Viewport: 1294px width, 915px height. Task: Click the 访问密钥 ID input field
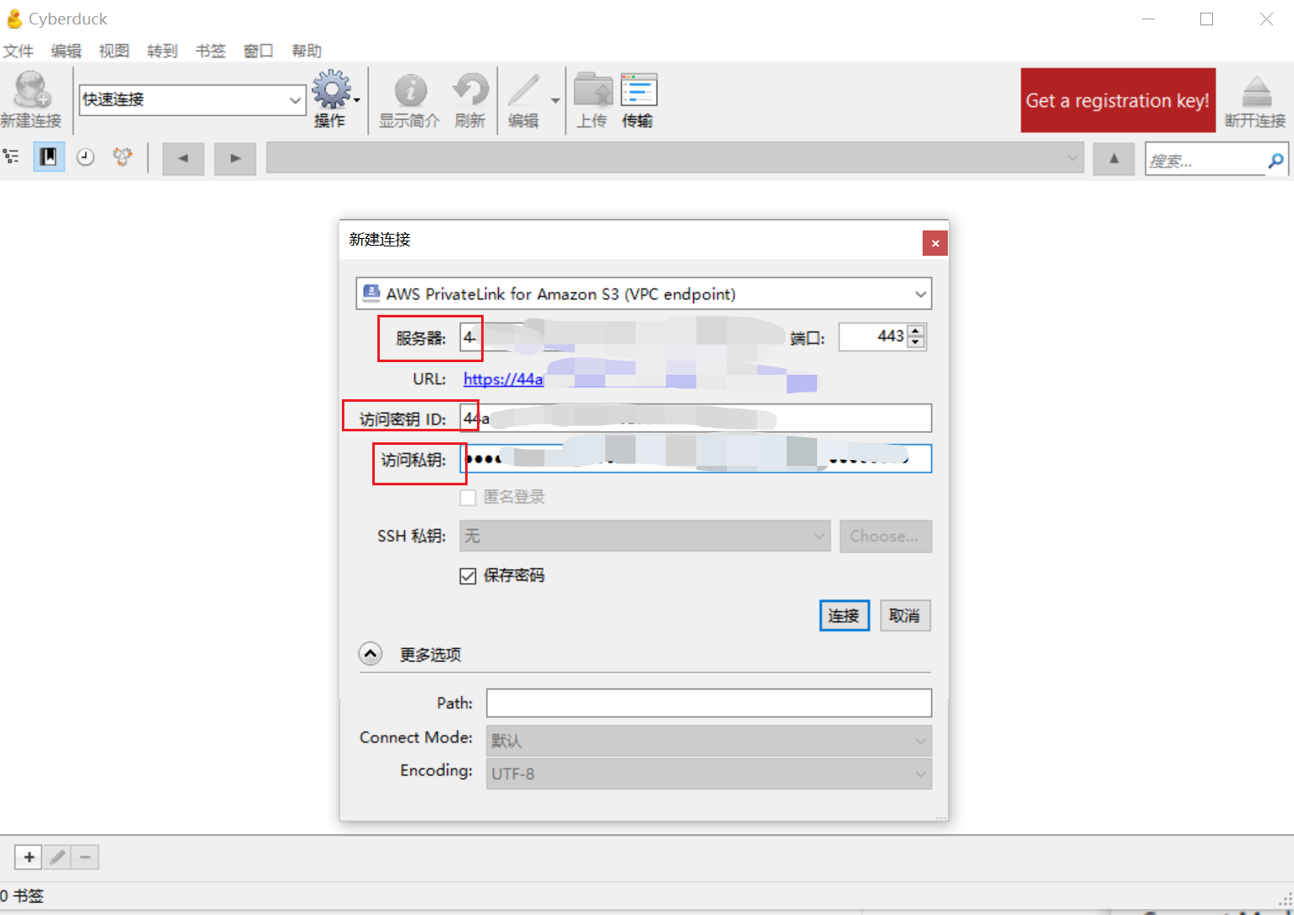tap(696, 418)
